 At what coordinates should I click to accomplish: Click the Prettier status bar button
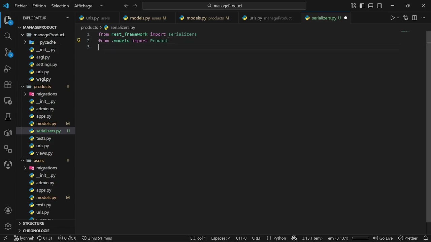click(408, 238)
